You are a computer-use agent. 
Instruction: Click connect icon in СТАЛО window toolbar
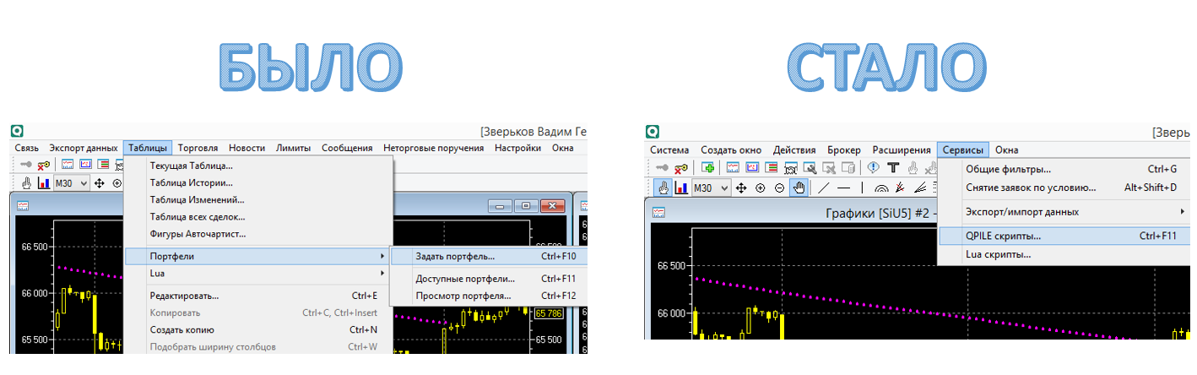(x=663, y=168)
